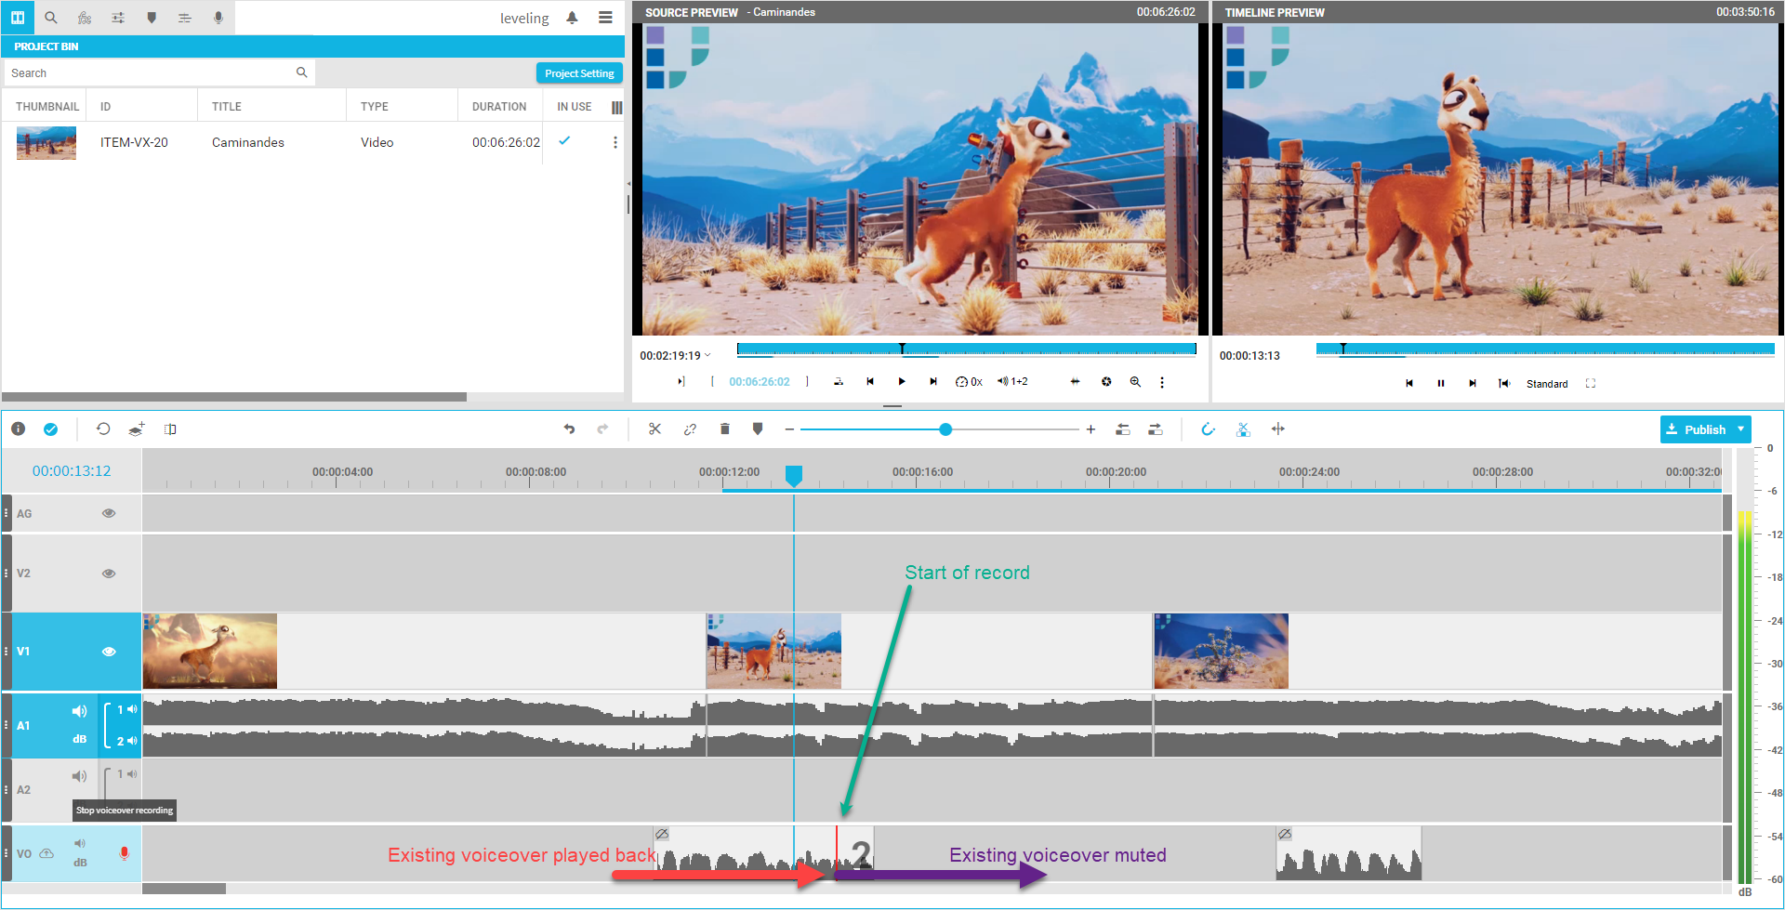Add a marker with the timeline marker icon
The height and width of the screenshot is (910, 1785).
point(758,429)
